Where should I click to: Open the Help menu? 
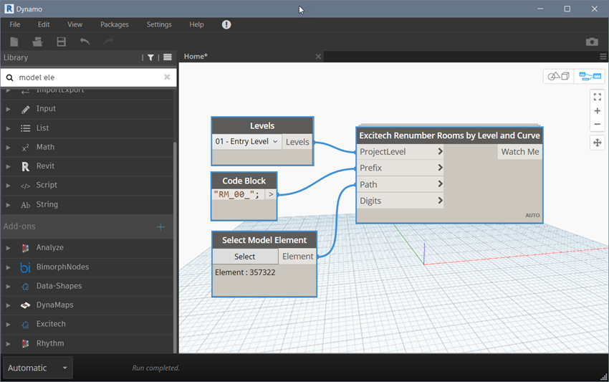click(x=196, y=24)
